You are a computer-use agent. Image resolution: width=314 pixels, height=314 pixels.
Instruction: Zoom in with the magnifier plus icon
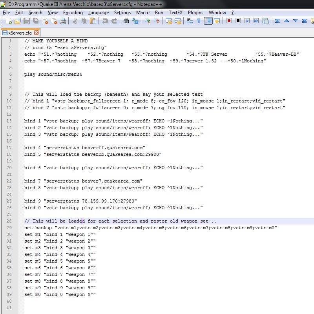(148, 21)
